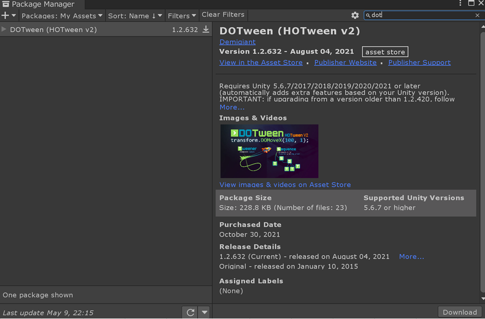This screenshot has width=485, height=319.
Task: Click the plus add package icon
Action: point(6,16)
